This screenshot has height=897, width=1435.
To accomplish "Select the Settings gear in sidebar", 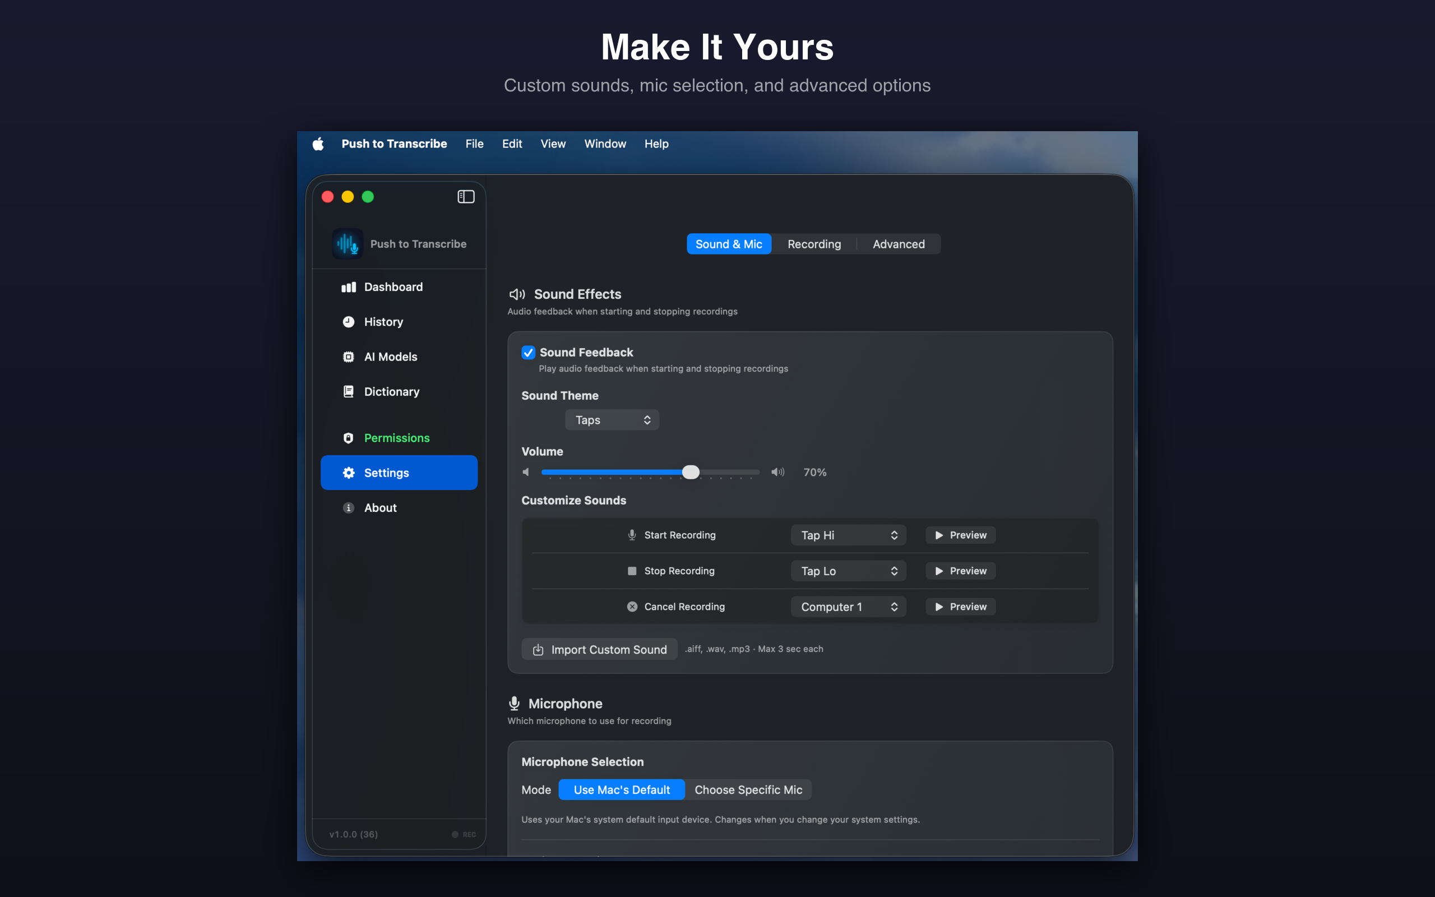I will click(x=386, y=472).
